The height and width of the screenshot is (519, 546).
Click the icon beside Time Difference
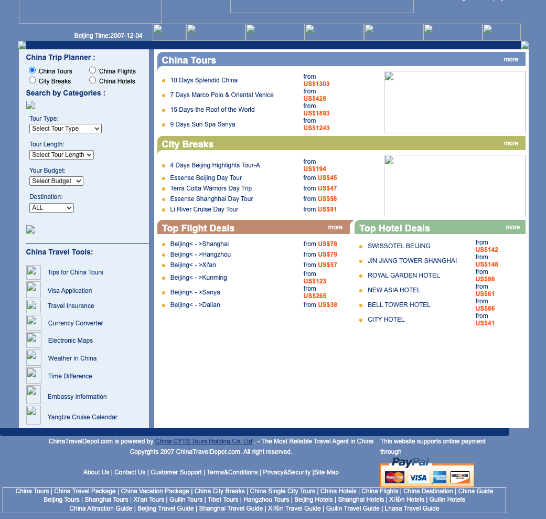click(34, 375)
